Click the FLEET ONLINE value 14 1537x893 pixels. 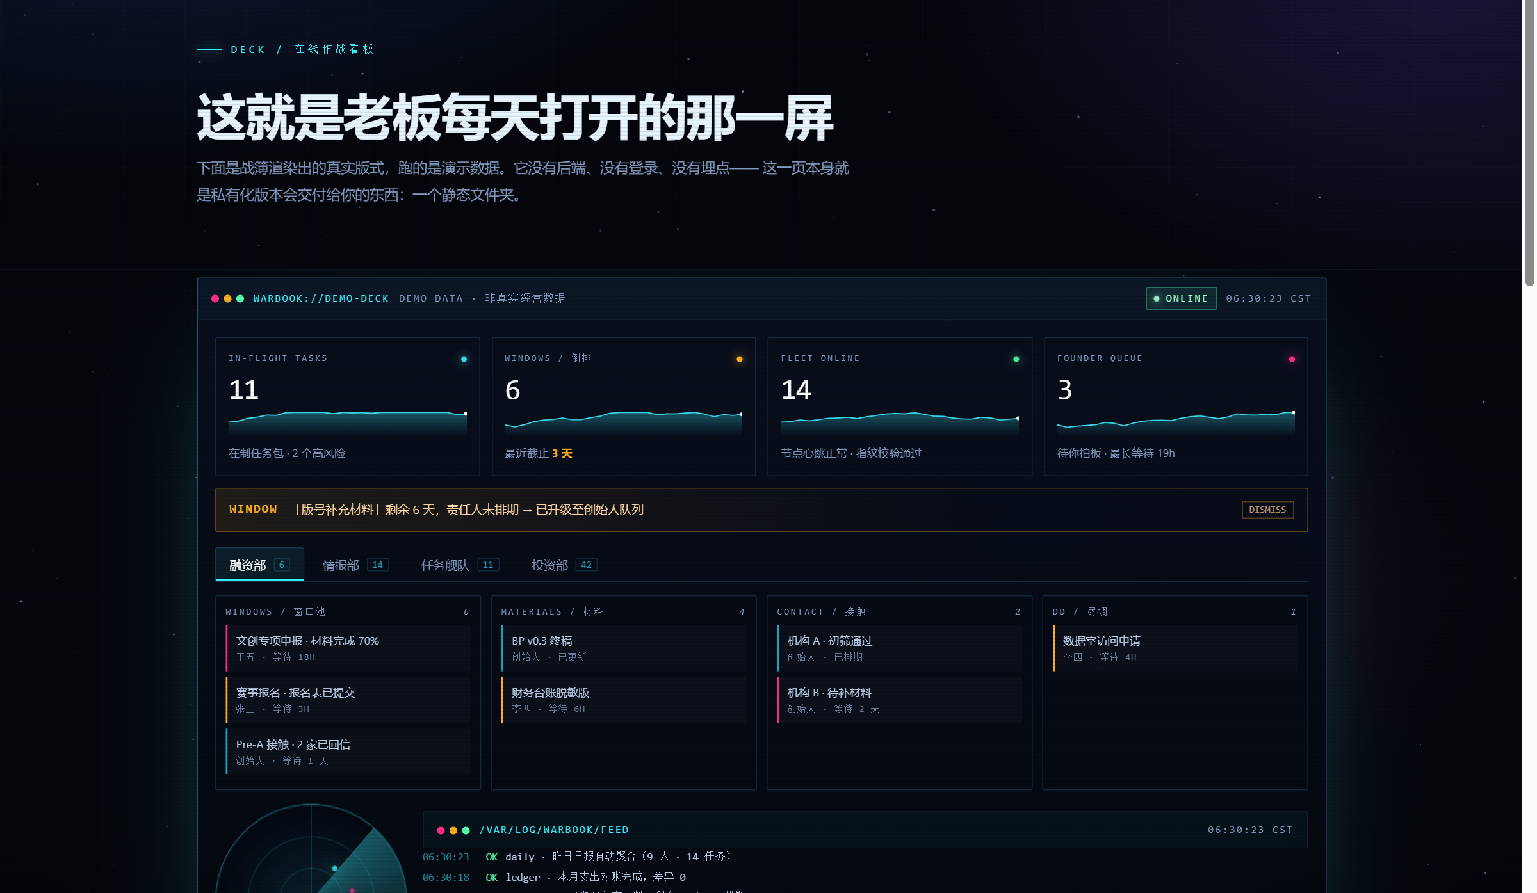coord(796,390)
